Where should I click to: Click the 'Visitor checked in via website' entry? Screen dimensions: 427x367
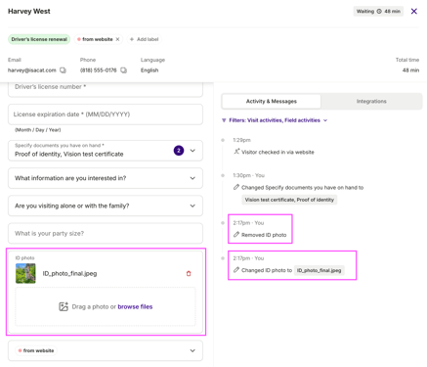(x=278, y=152)
